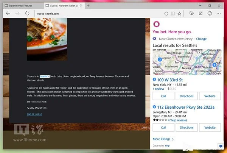Screen dimensions: 227x153
Task: Open the More actions ellipsis menu
Action: [219, 14]
